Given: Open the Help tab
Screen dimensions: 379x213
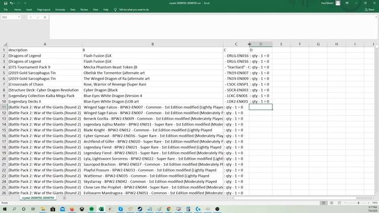Looking at the screenshot, I should (105, 9).
